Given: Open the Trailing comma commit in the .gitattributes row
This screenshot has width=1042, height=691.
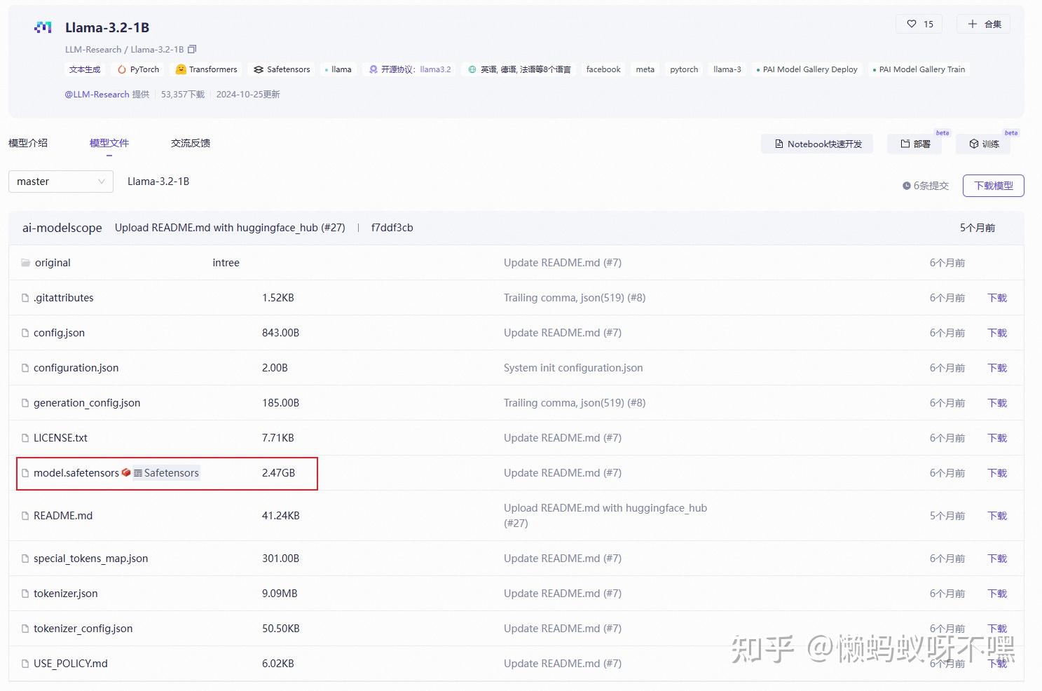Looking at the screenshot, I should click(x=575, y=298).
